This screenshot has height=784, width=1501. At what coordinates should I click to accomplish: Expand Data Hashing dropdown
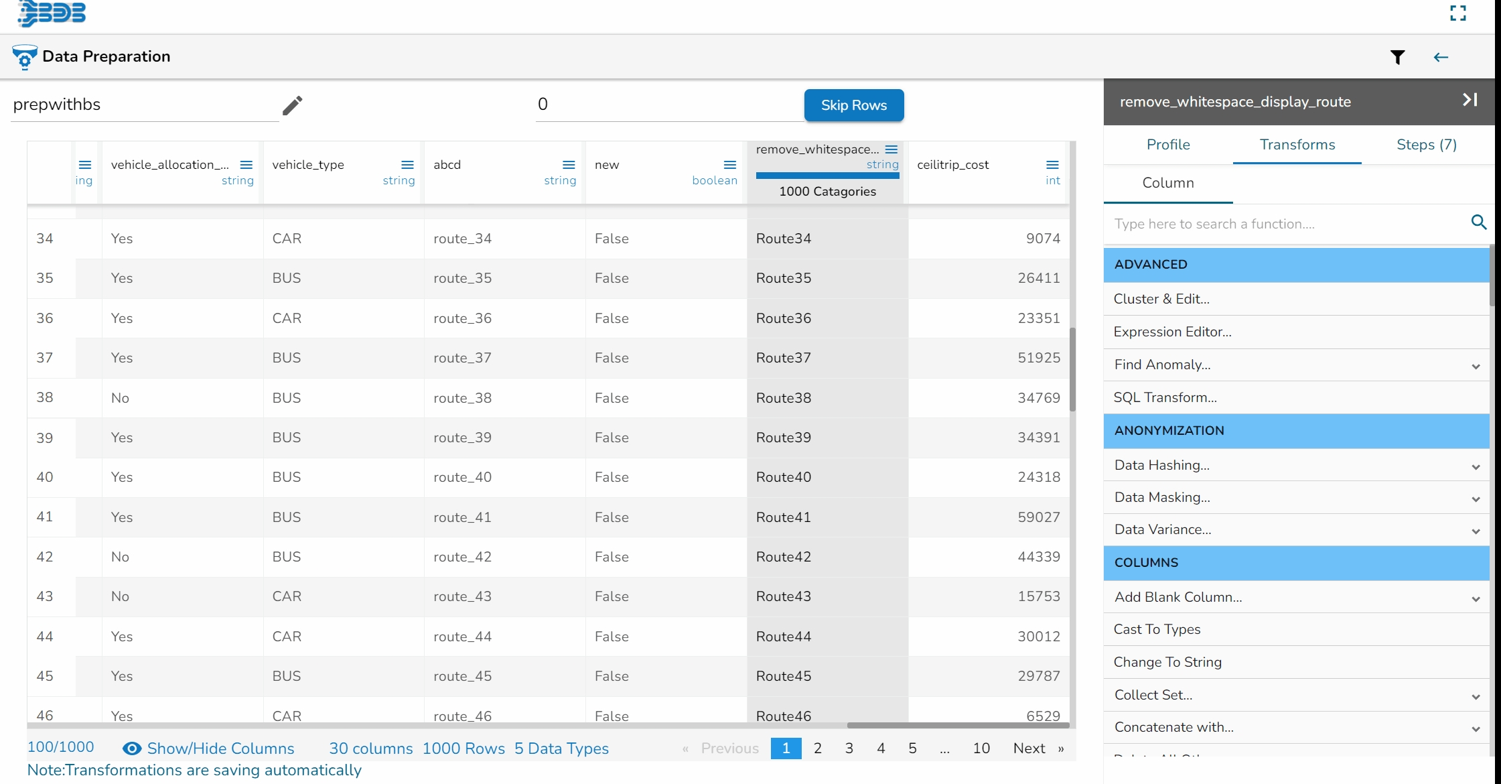pos(1476,466)
